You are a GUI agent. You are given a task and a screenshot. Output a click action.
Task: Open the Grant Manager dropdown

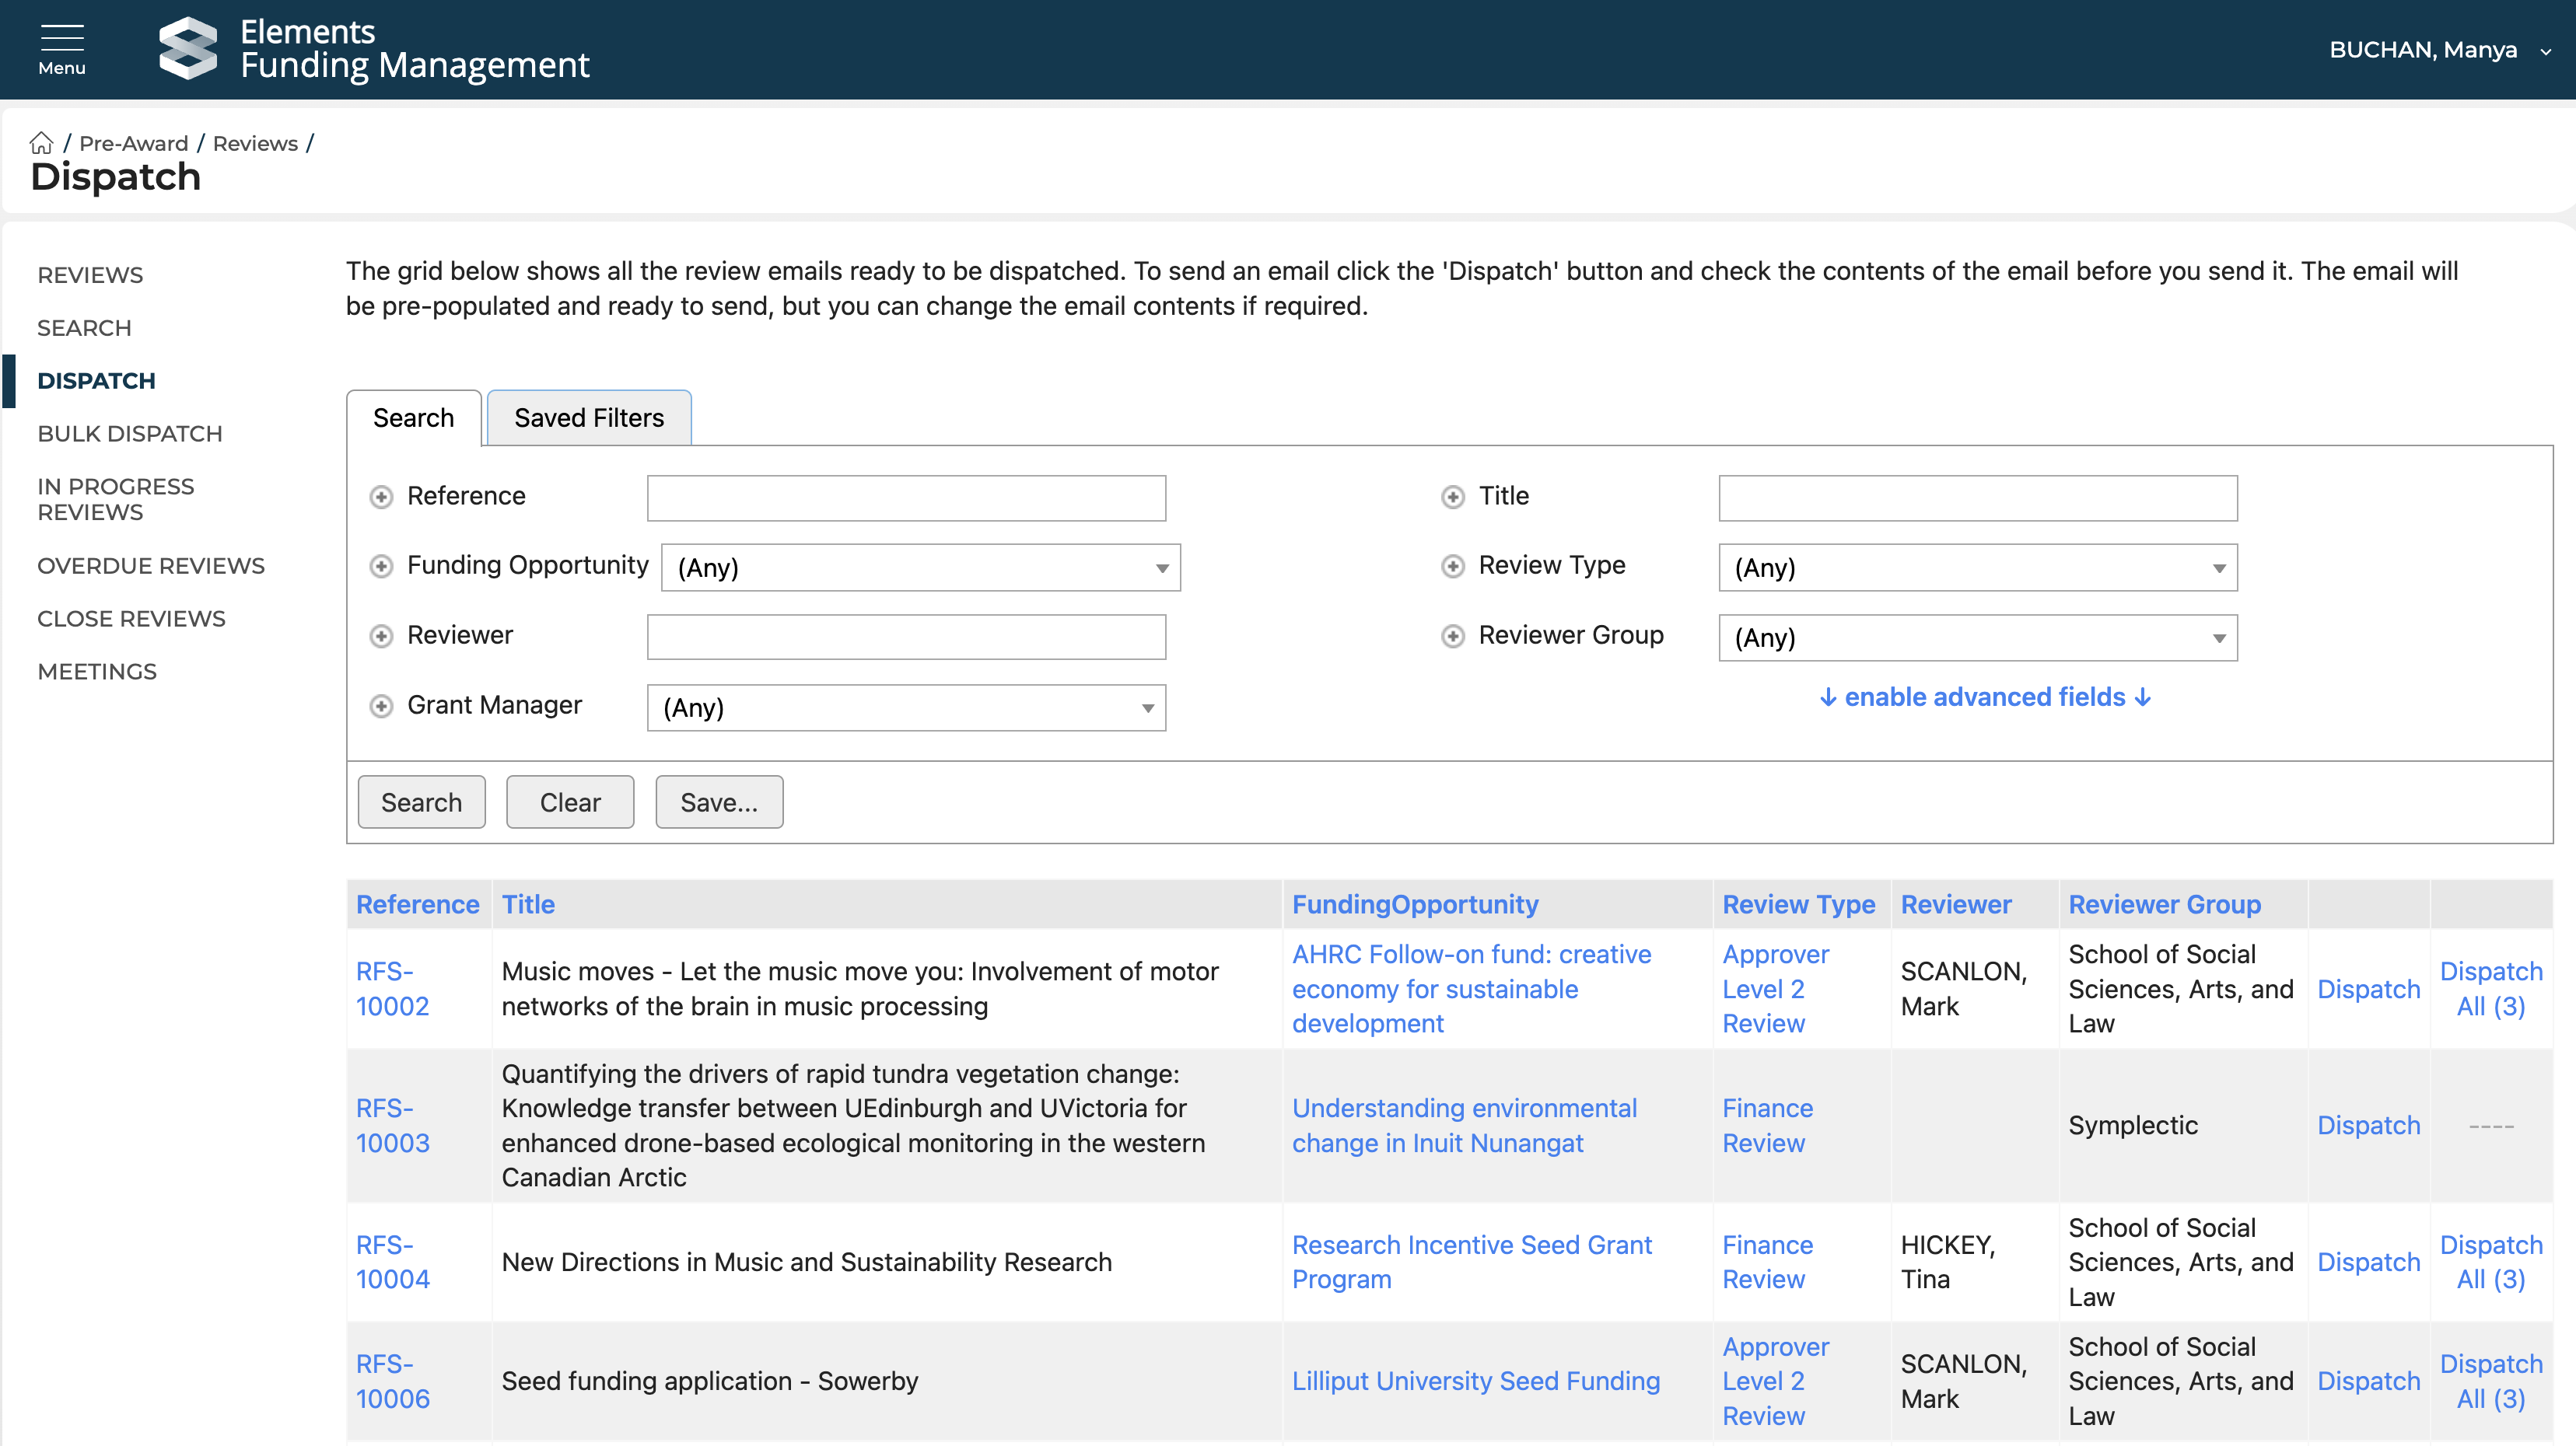point(906,707)
